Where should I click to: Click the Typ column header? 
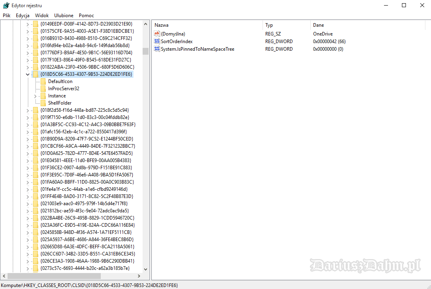point(287,25)
